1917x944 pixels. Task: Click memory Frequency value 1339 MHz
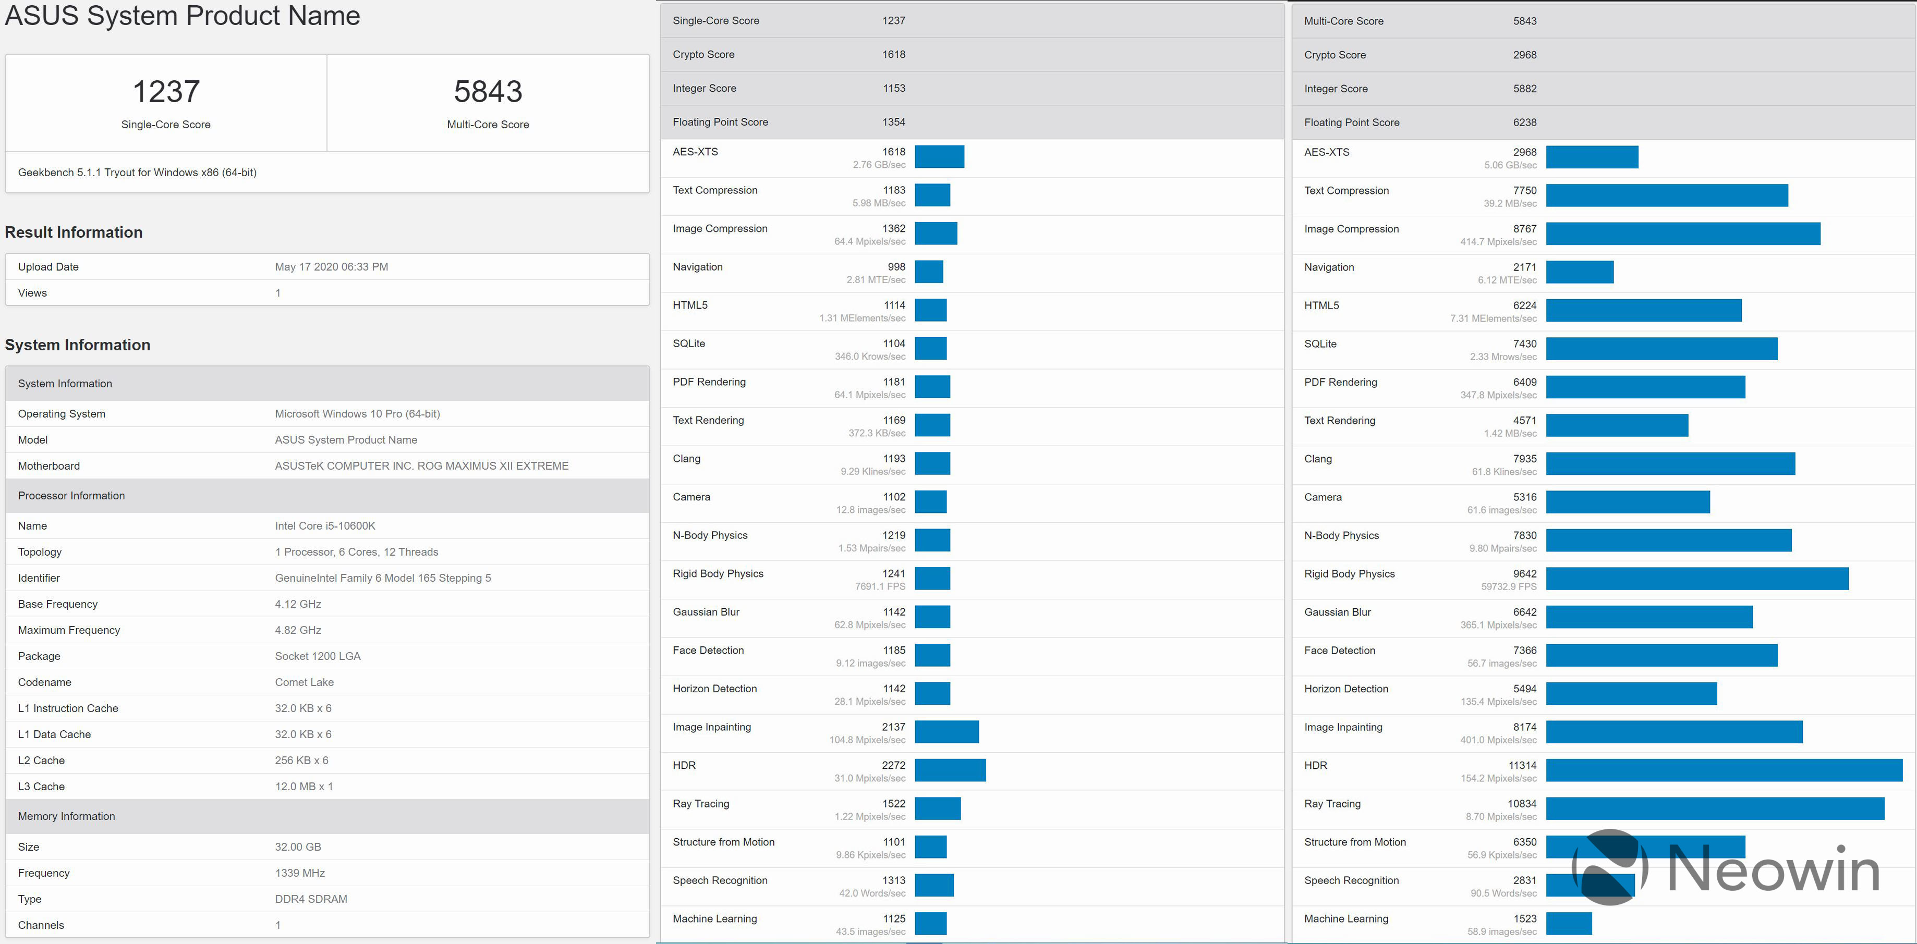300,873
